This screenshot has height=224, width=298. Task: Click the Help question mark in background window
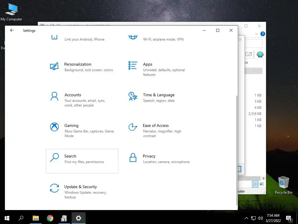[x=263, y=34]
